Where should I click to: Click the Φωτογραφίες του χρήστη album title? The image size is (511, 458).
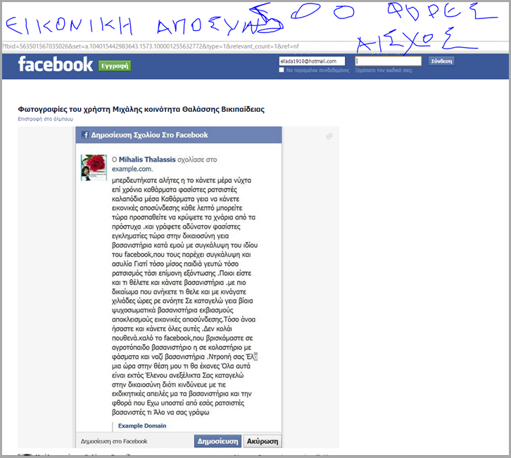click(141, 109)
